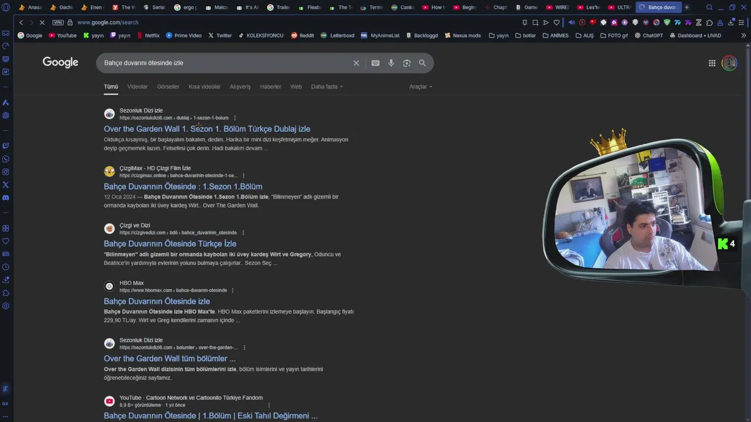The image size is (751, 422).
Task: Open Bahçe Duvarının Ötesinde : 1.Sezon 1.Bölüm link
Action: pos(183,186)
